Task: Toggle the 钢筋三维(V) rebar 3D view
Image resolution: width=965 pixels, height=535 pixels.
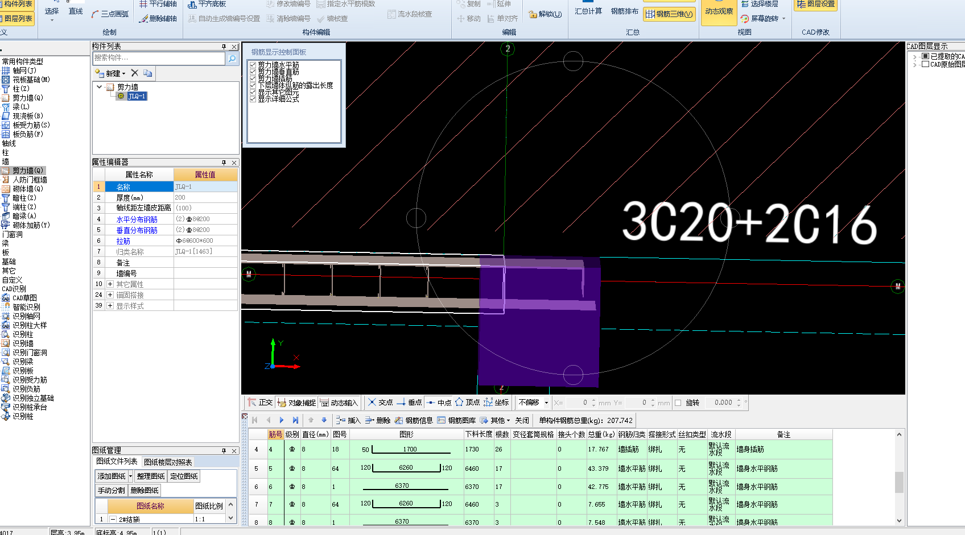Action: pyautogui.click(x=669, y=14)
